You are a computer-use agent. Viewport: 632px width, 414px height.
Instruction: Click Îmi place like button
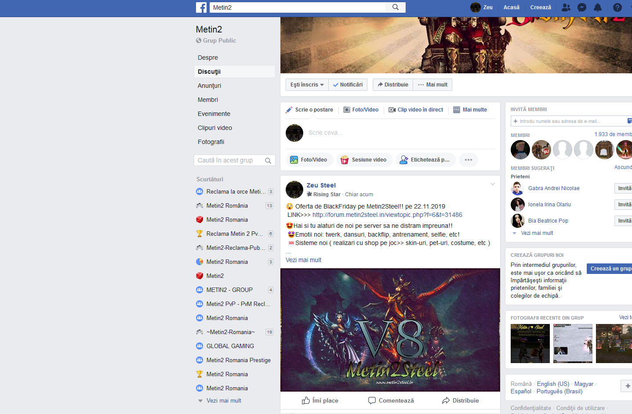click(x=320, y=400)
